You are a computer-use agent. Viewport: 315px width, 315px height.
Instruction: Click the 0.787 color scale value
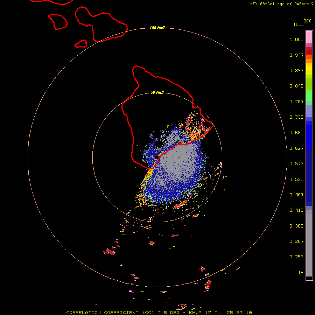point(296,101)
